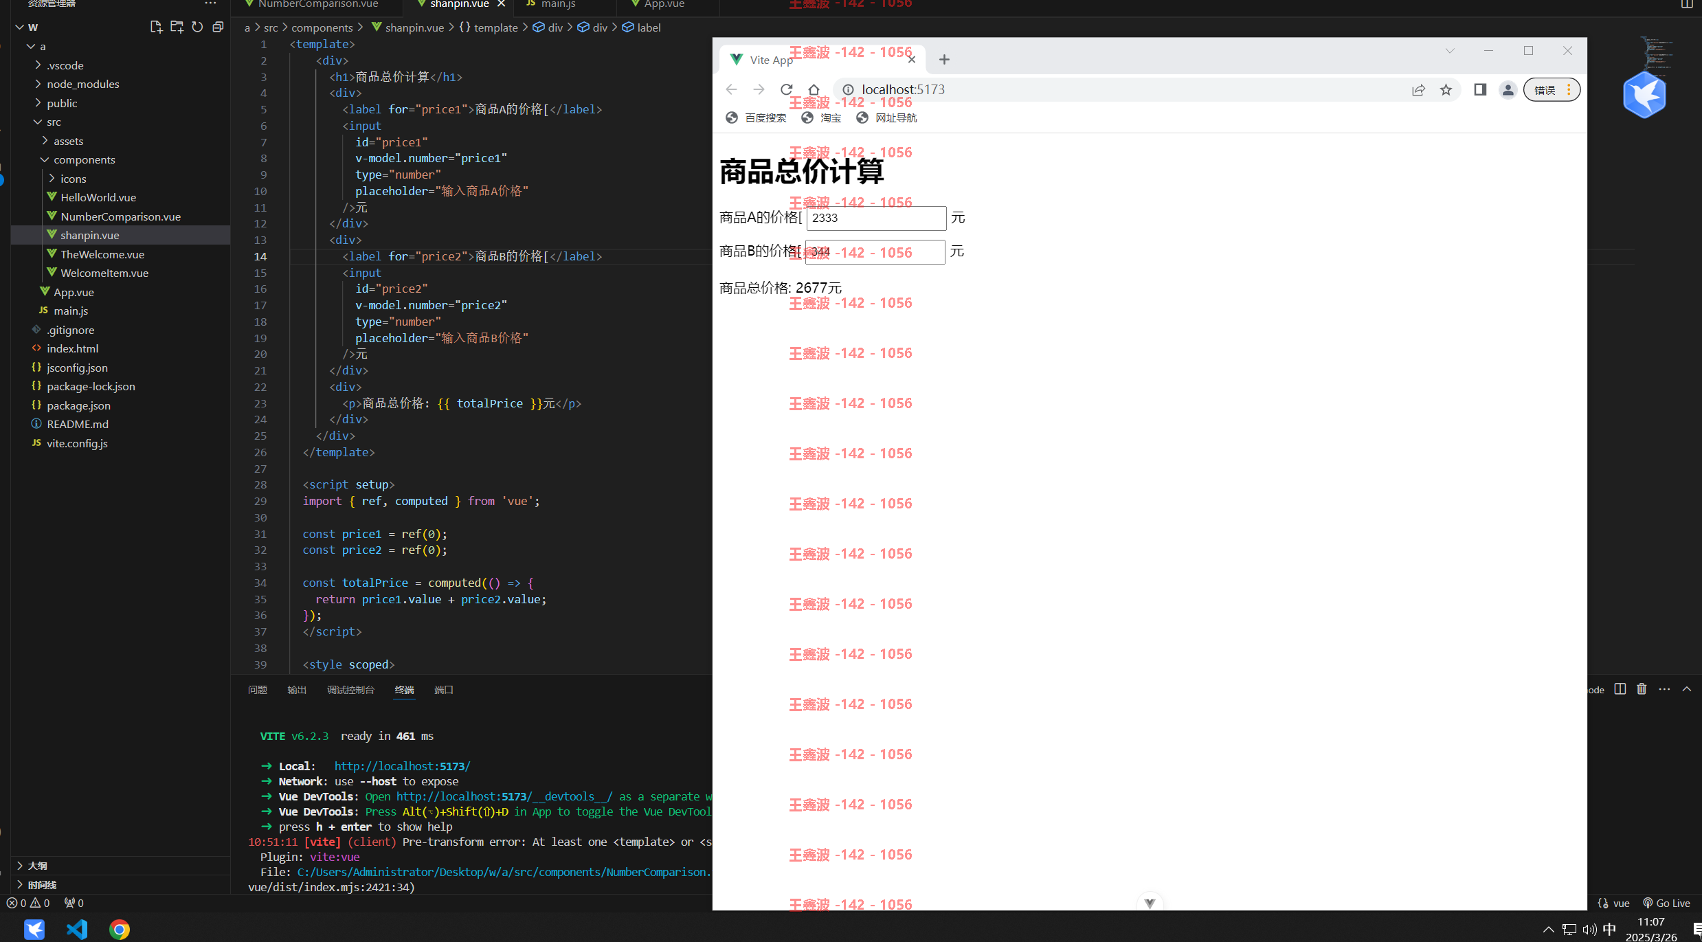The image size is (1702, 942).
Task: Open TheWelcome.vue in explorer
Action: (102, 254)
